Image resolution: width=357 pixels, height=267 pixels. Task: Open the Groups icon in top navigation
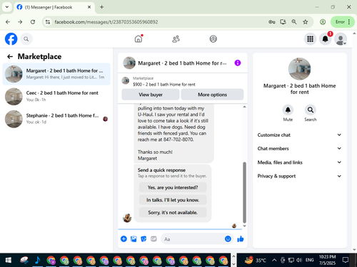click(213, 39)
